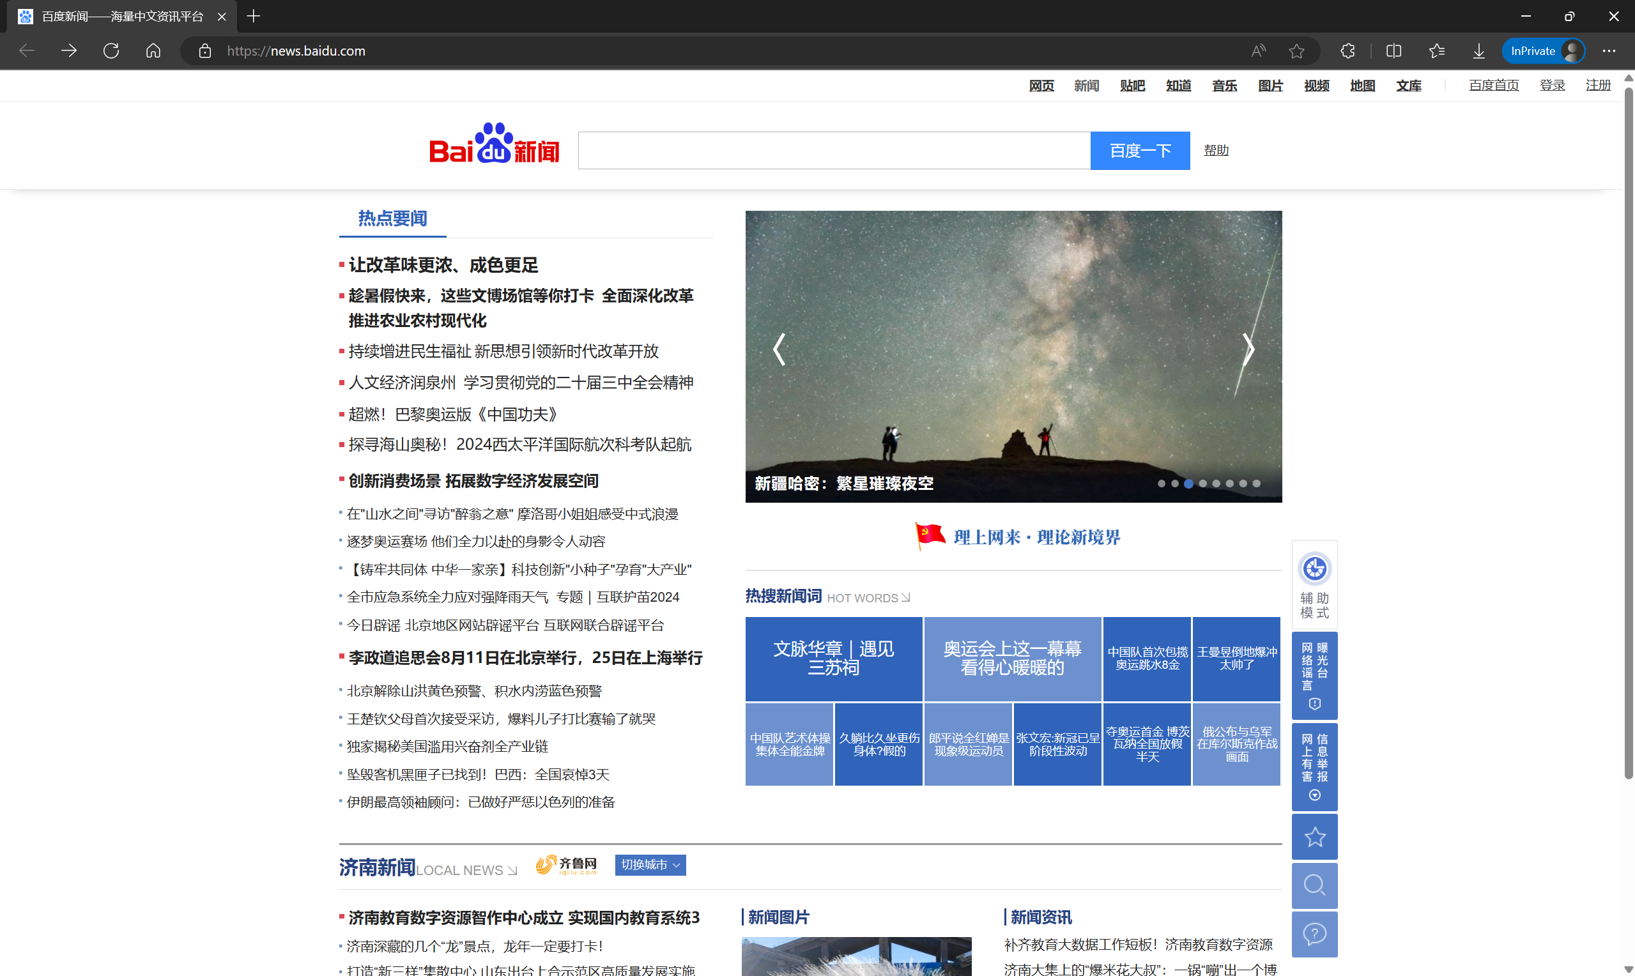Image resolution: width=1635 pixels, height=976 pixels.
Task: Open the browser Settings and more menu
Action: click(x=1609, y=50)
